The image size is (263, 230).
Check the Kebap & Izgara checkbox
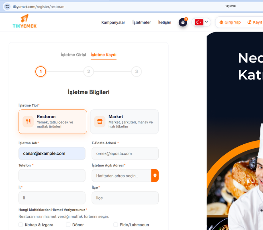point(21,225)
